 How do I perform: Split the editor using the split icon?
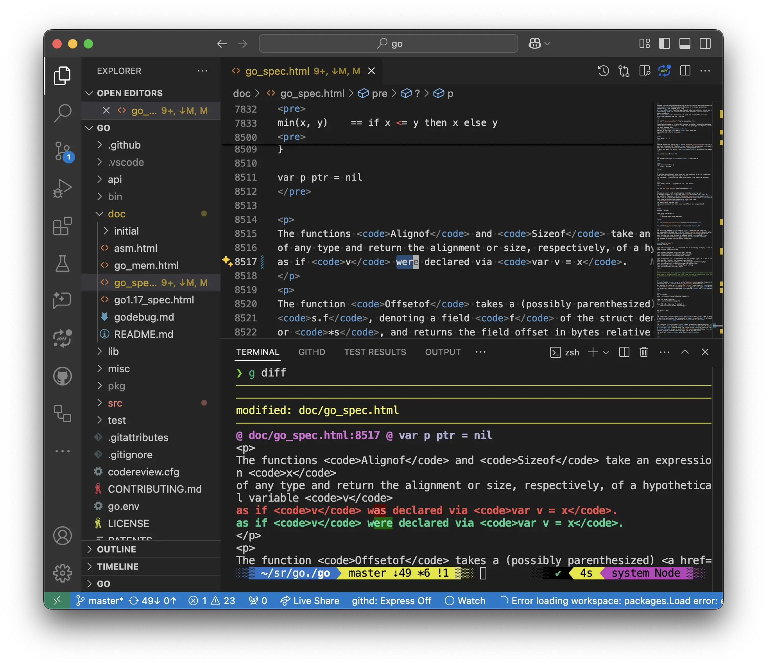pyautogui.click(x=685, y=71)
